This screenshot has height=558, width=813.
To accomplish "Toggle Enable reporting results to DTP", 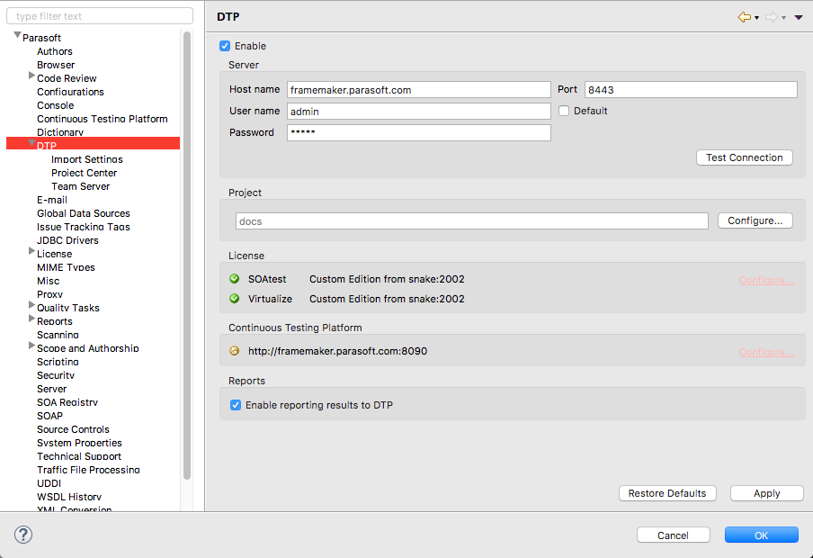I will pyautogui.click(x=236, y=405).
